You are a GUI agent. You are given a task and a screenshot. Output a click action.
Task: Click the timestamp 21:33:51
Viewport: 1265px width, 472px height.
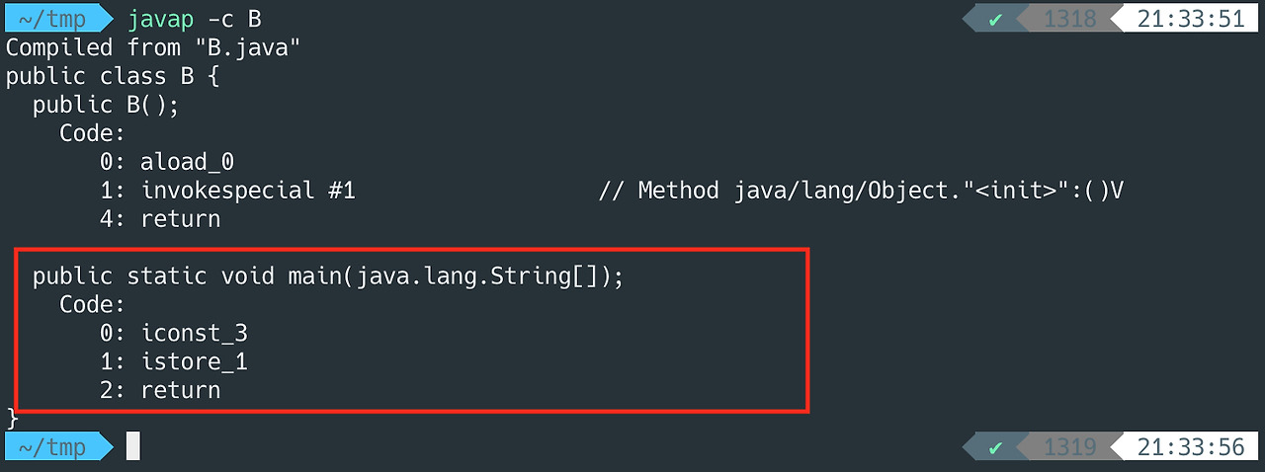[x=1190, y=19]
